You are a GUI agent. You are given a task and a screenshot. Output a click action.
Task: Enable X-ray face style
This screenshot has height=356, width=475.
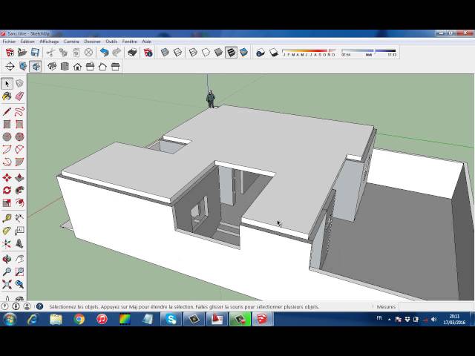tap(166, 53)
